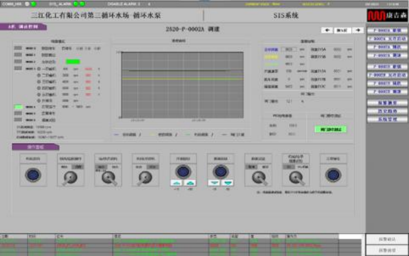Open the P-0002A 联锁 page

click(387, 31)
